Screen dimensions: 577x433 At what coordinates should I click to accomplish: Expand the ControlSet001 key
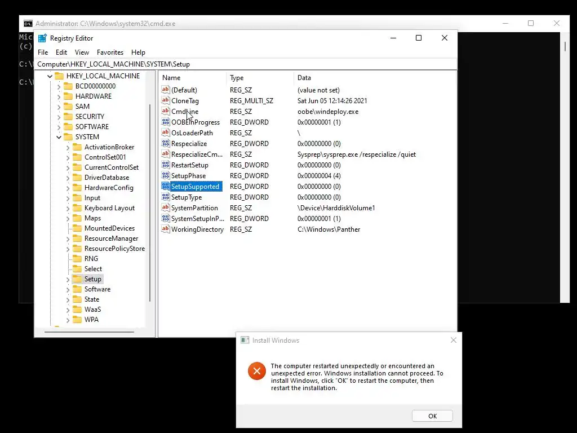pyautogui.click(x=68, y=158)
